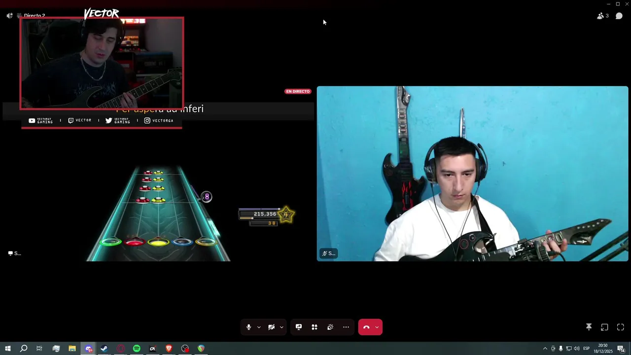Open Opera GX from the taskbar
The image size is (631, 355).
click(120, 349)
